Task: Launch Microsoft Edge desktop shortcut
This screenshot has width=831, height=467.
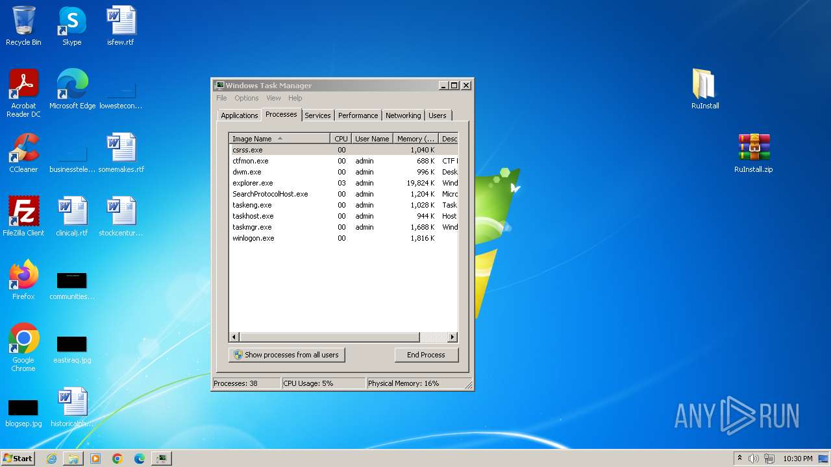Action: pos(72,90)
